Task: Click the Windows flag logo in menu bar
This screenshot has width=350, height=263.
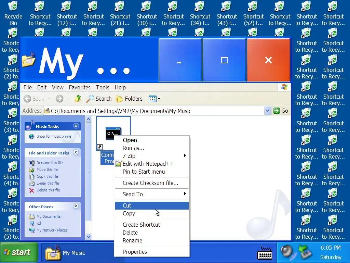Action: tap(284, 87)
